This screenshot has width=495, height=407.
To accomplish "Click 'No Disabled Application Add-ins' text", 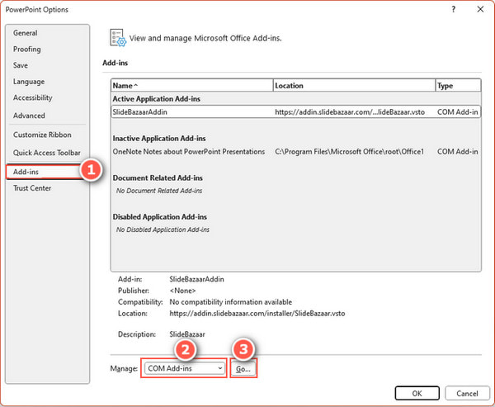I will point(163,230).
